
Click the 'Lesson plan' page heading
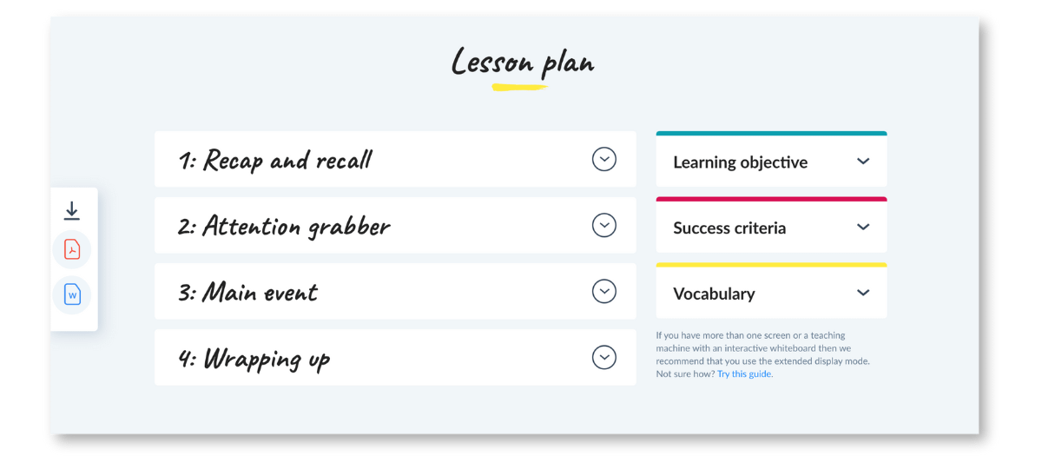(x=522, y=63)
